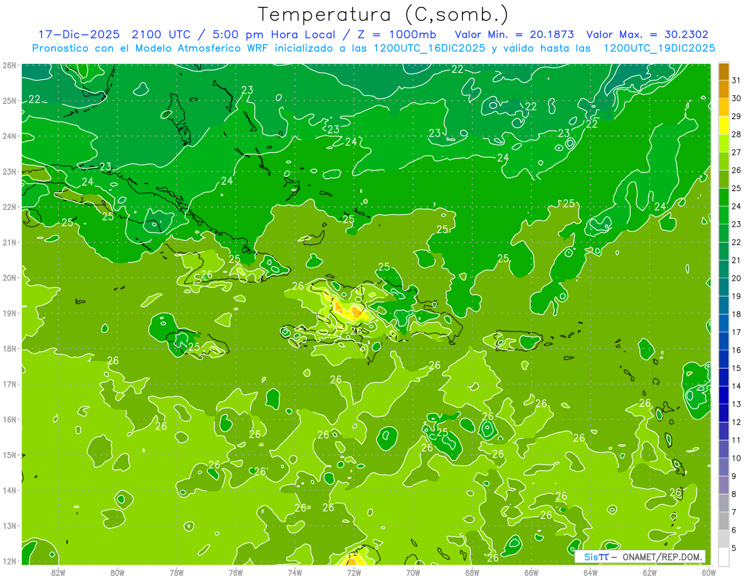Click the "Valor Max. = 30.2302" text
Image resolution: width=753 pixels, height=581 pixels.
[x=648, y=34]
